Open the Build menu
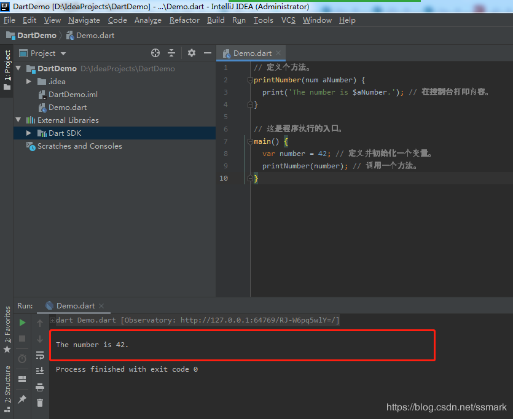513x419 pixels. [x=216, y=20]
